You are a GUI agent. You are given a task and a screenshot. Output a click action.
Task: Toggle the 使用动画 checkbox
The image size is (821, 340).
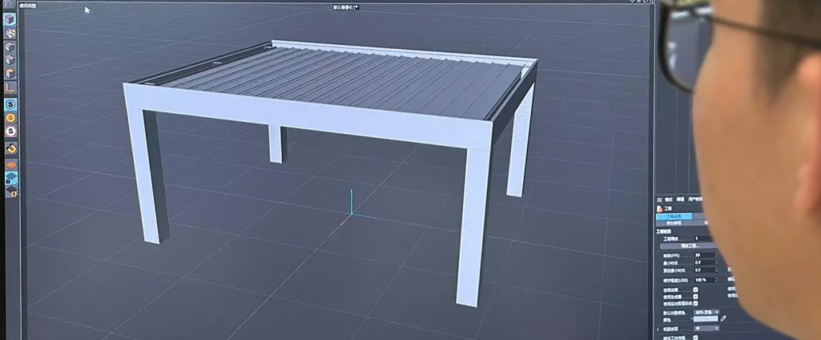coord(695,289)
